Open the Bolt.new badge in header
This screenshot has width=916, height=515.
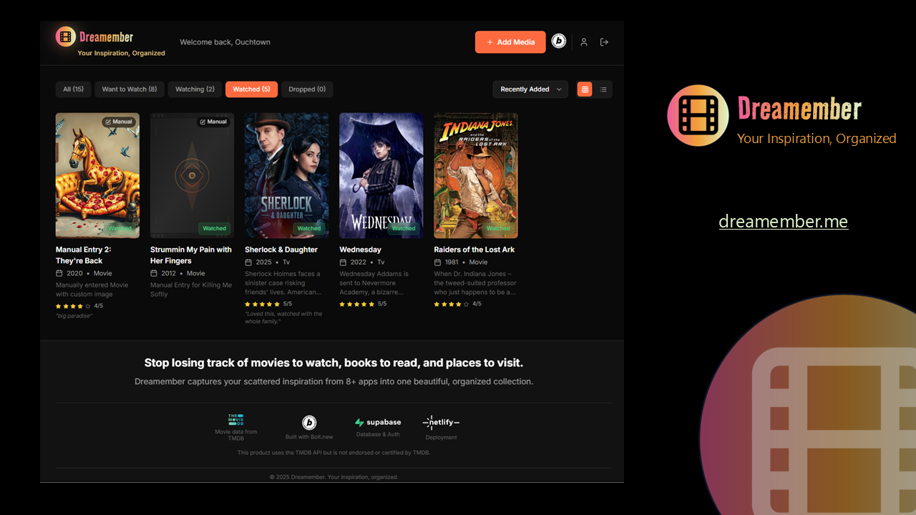(x=559, y=41)
